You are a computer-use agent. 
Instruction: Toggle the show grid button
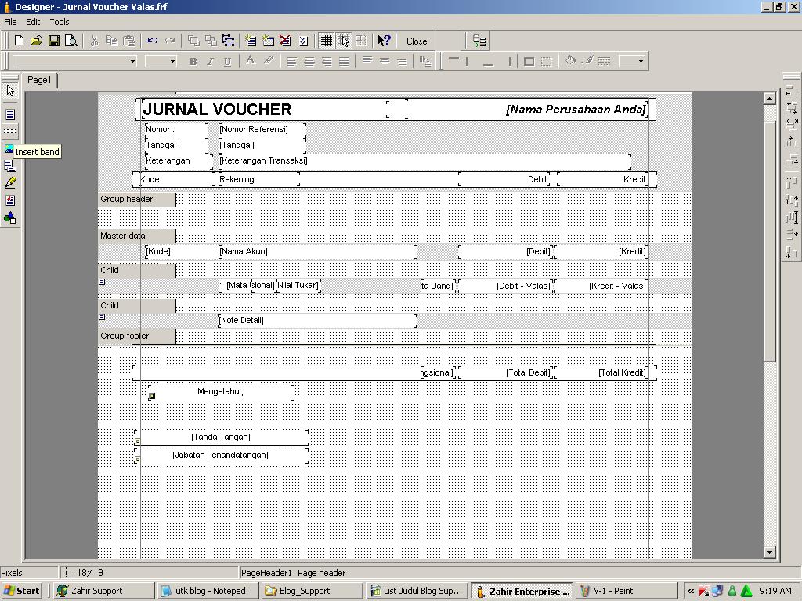coord(327,41)
